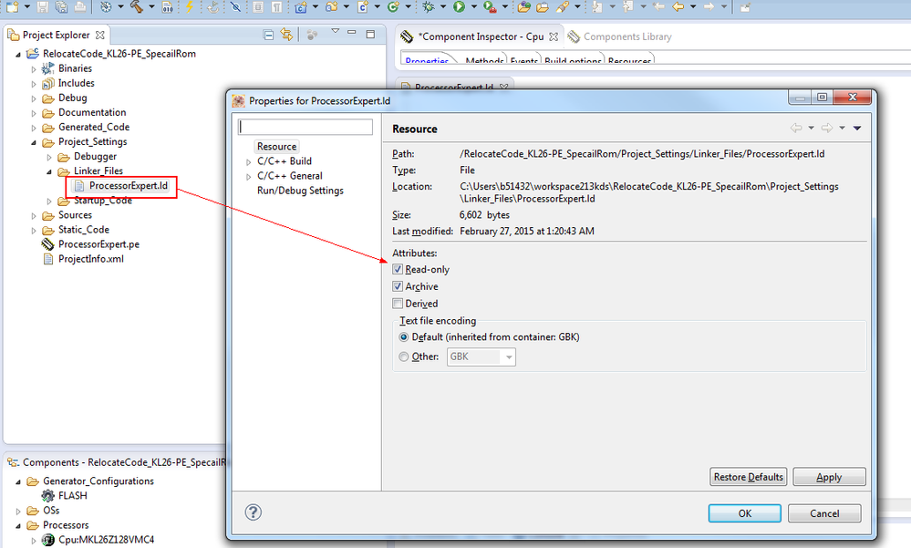
Task: Click the properties filter text field
Action: [305, 127]
